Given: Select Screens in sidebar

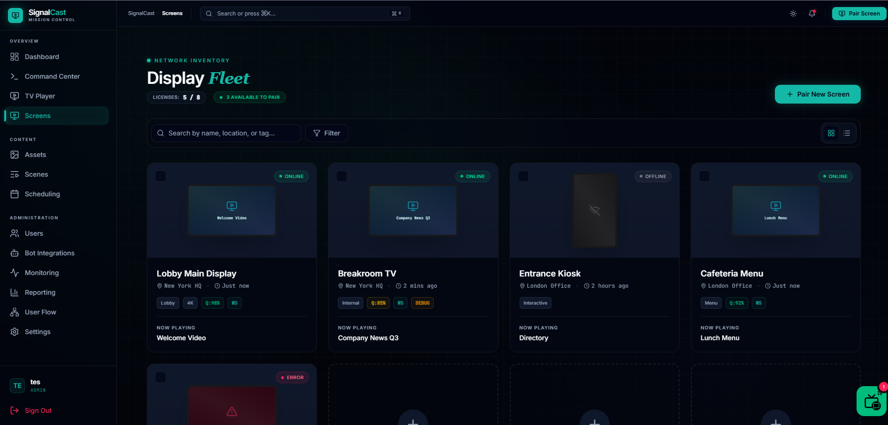Looking at the screenshot, I should click(x=56, y=116).
